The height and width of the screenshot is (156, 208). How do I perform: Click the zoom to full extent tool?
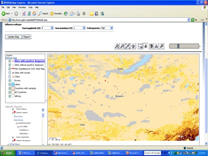coord(128,46)
